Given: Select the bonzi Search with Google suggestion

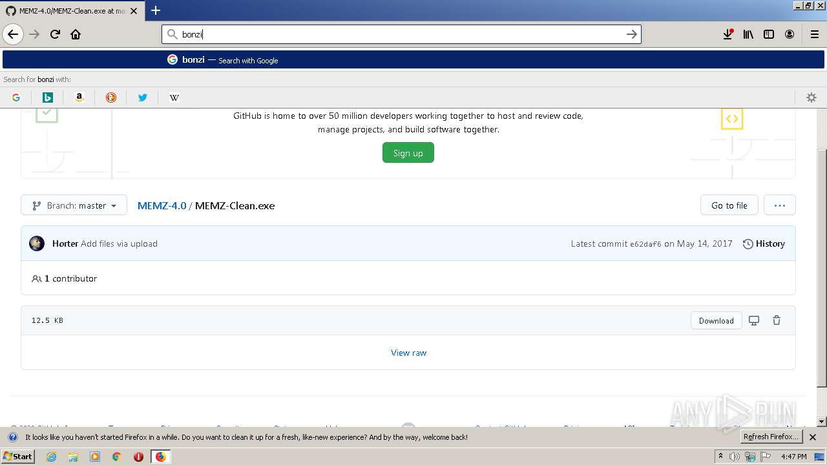Looking at the screenshot, I should pos(413,59).
